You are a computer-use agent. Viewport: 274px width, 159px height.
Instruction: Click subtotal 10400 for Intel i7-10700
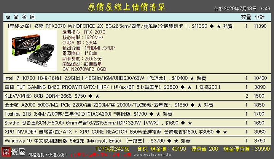(260, 78)
